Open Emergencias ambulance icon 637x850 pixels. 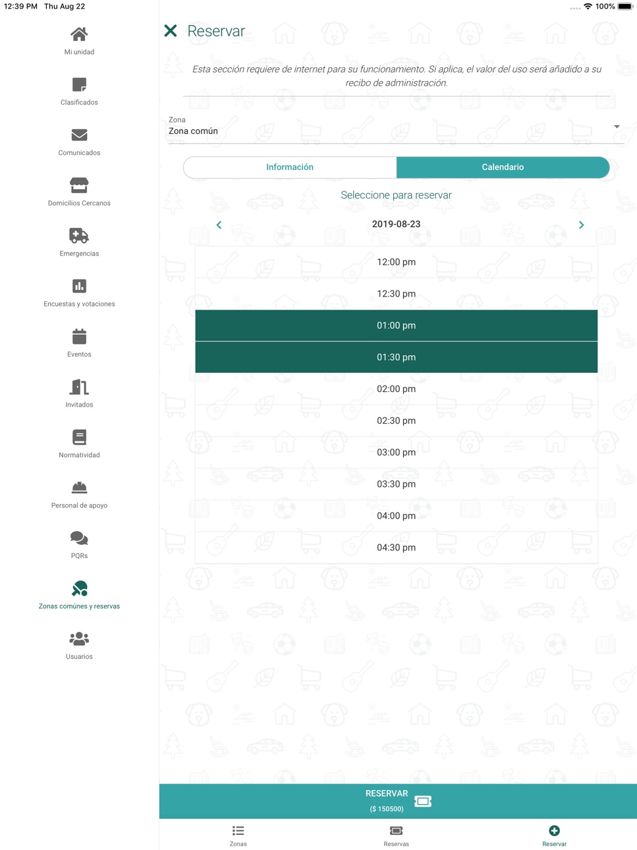[79, 235]
